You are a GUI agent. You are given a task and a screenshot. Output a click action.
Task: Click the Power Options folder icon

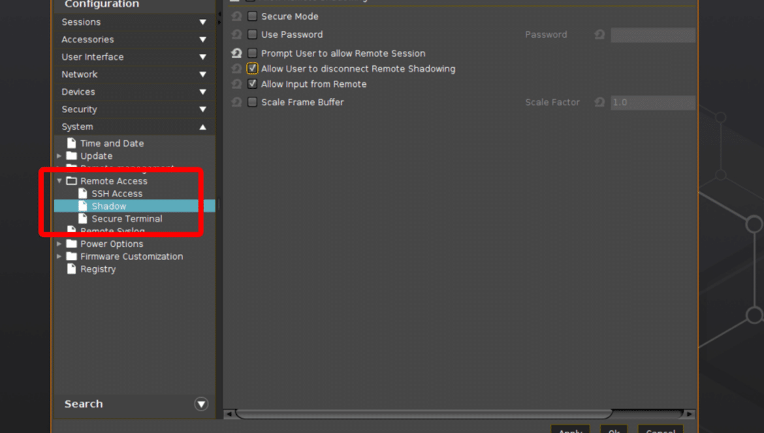tap(72, 244)
